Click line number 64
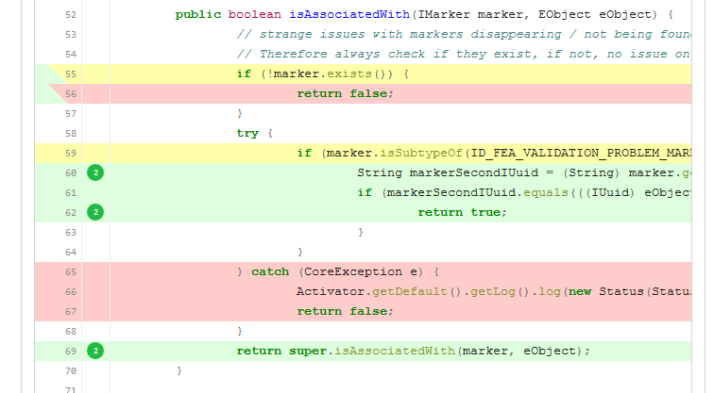Screen dimensions: 714x393 coord(71,253)
